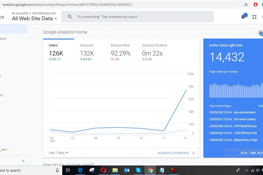Click the taskbar microphone icon

pyautogui.click(x=57, y=170)
